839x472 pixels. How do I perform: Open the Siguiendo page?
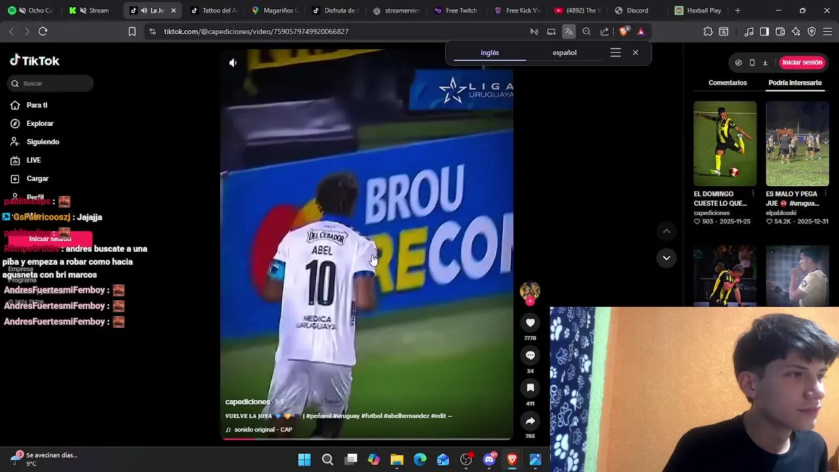43,142
